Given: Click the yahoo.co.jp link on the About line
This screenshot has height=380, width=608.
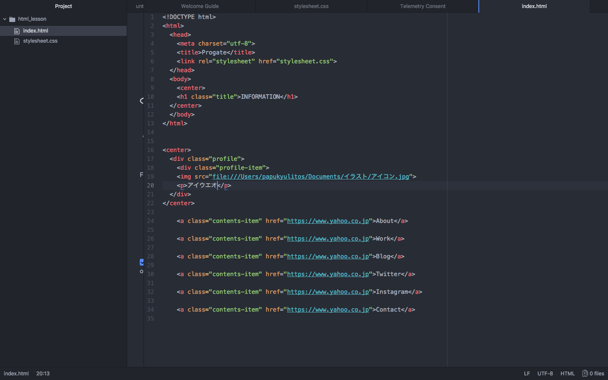Looking at the screenshot, I should click(328, 221).
